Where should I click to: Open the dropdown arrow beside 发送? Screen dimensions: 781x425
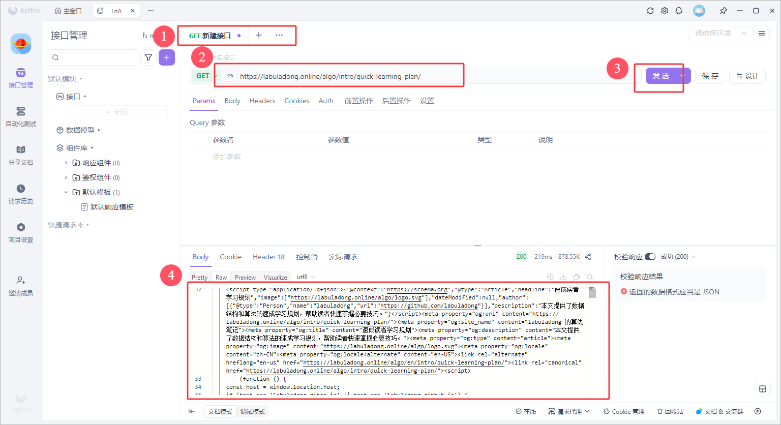[683, 76]
